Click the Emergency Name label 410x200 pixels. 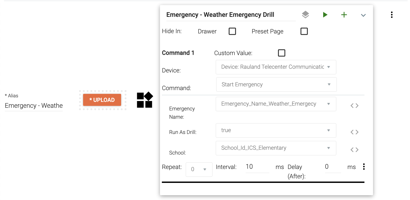(182, 113)
